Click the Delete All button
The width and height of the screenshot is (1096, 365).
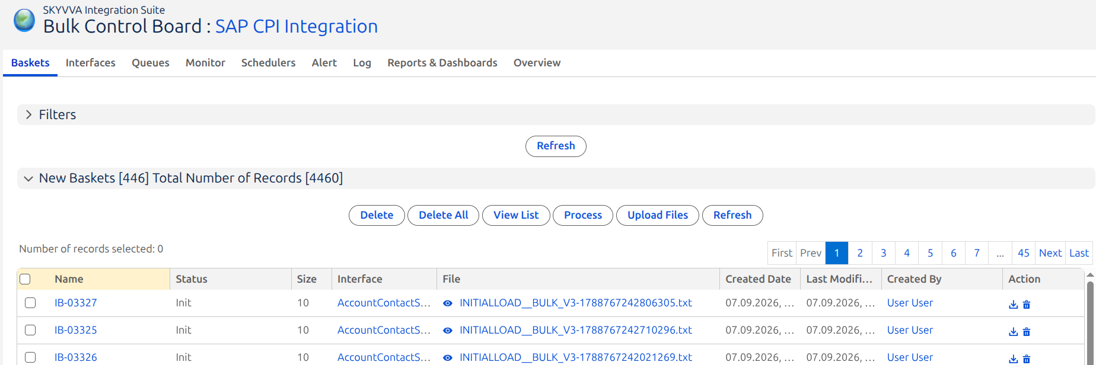coord(443,215)
